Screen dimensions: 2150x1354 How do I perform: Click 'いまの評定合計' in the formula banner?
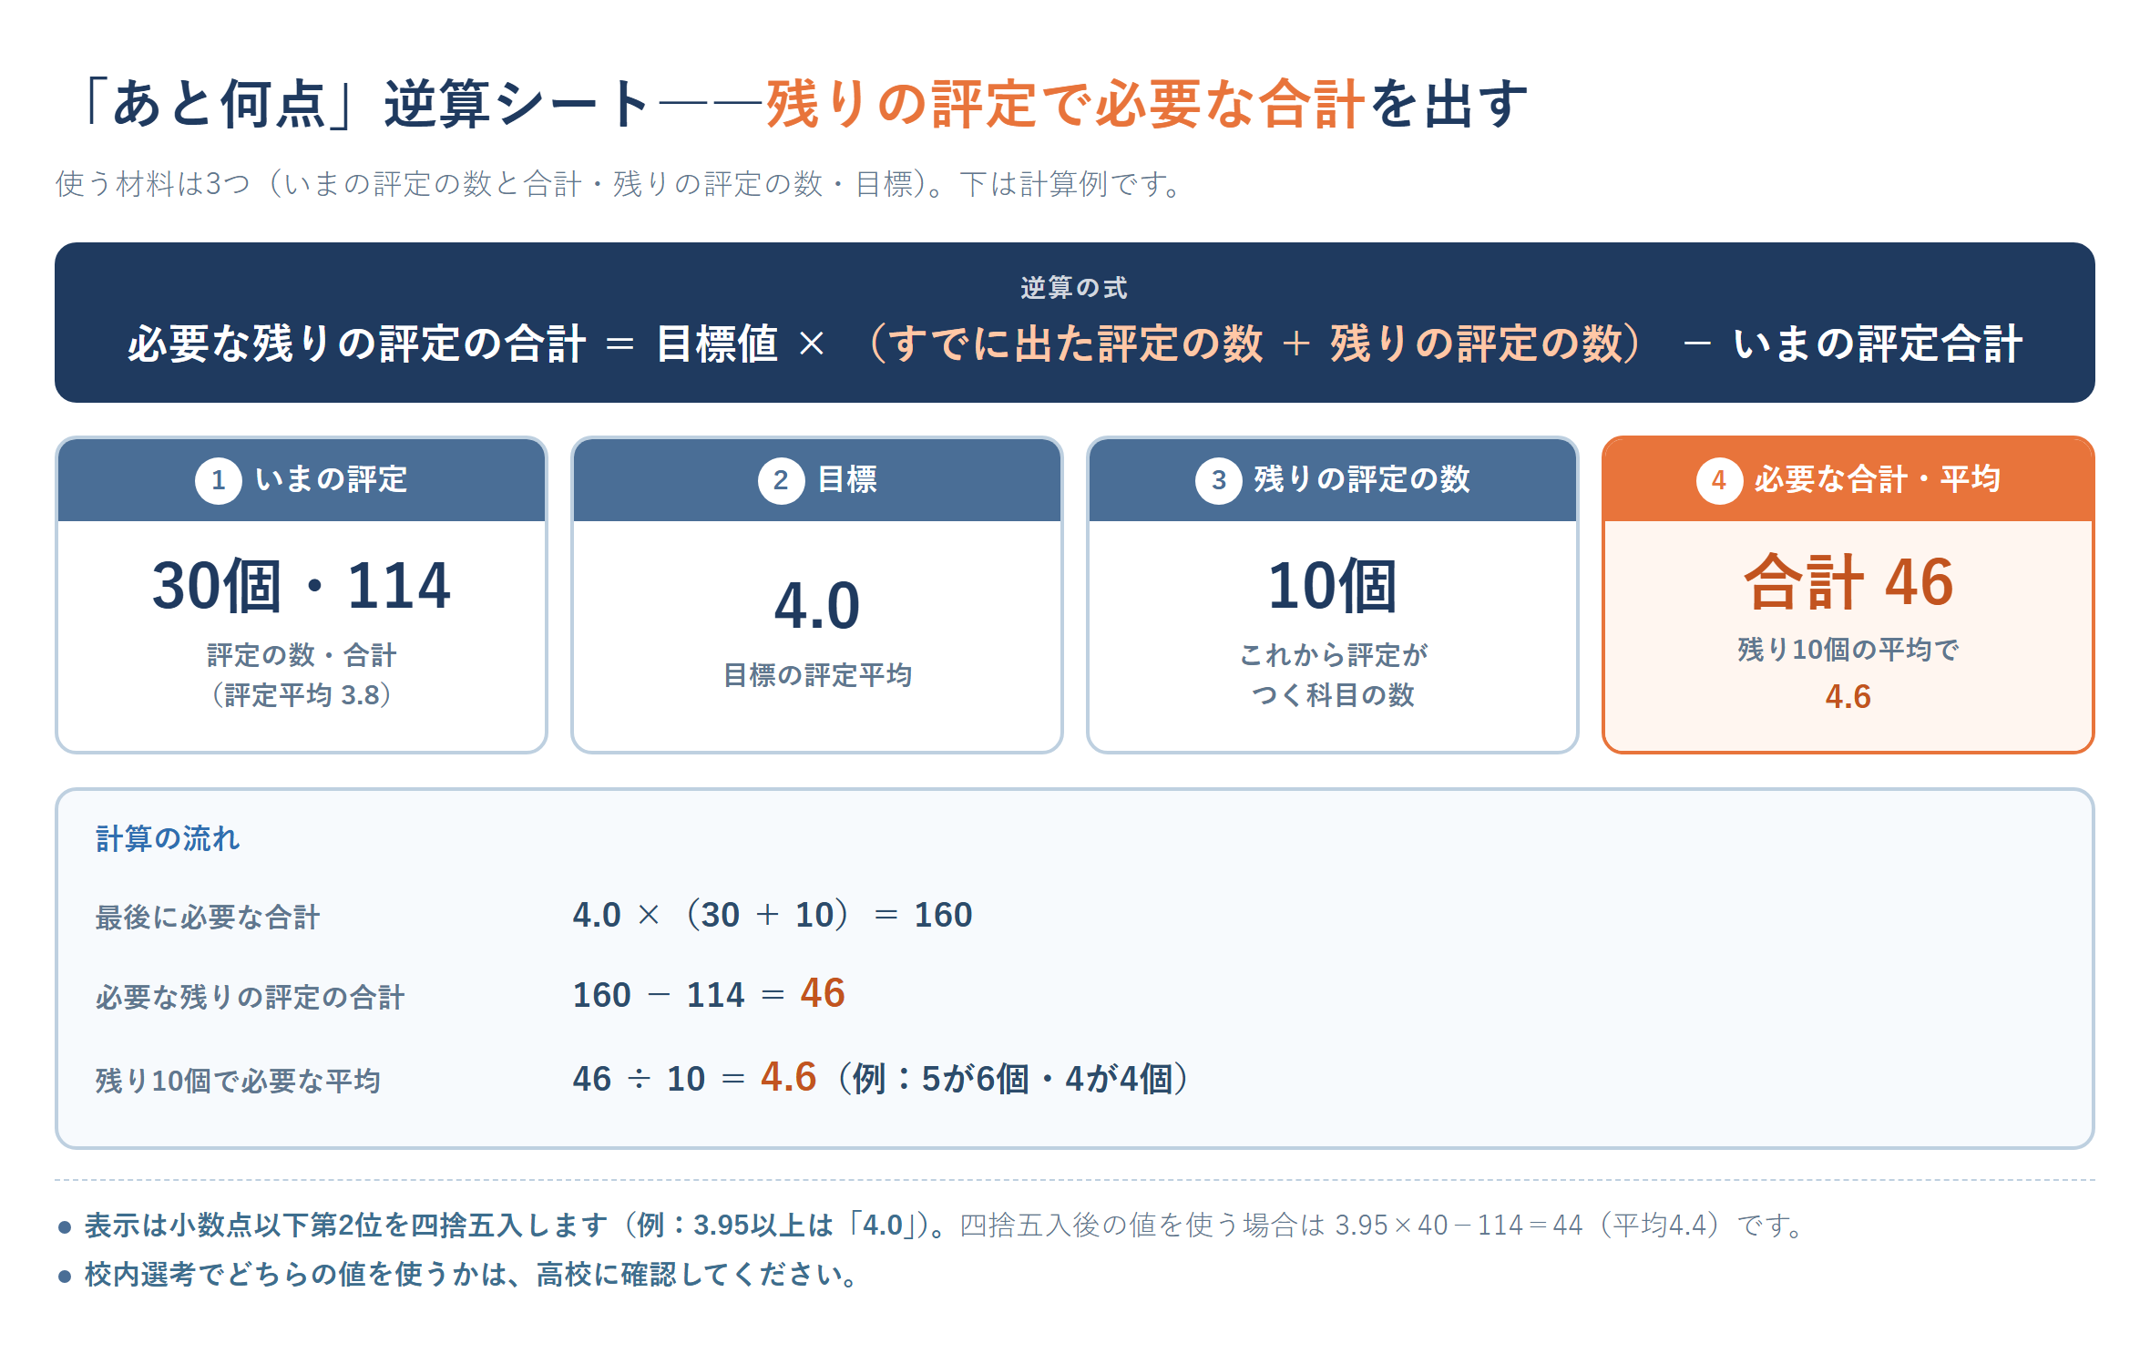pos(1877,344)
